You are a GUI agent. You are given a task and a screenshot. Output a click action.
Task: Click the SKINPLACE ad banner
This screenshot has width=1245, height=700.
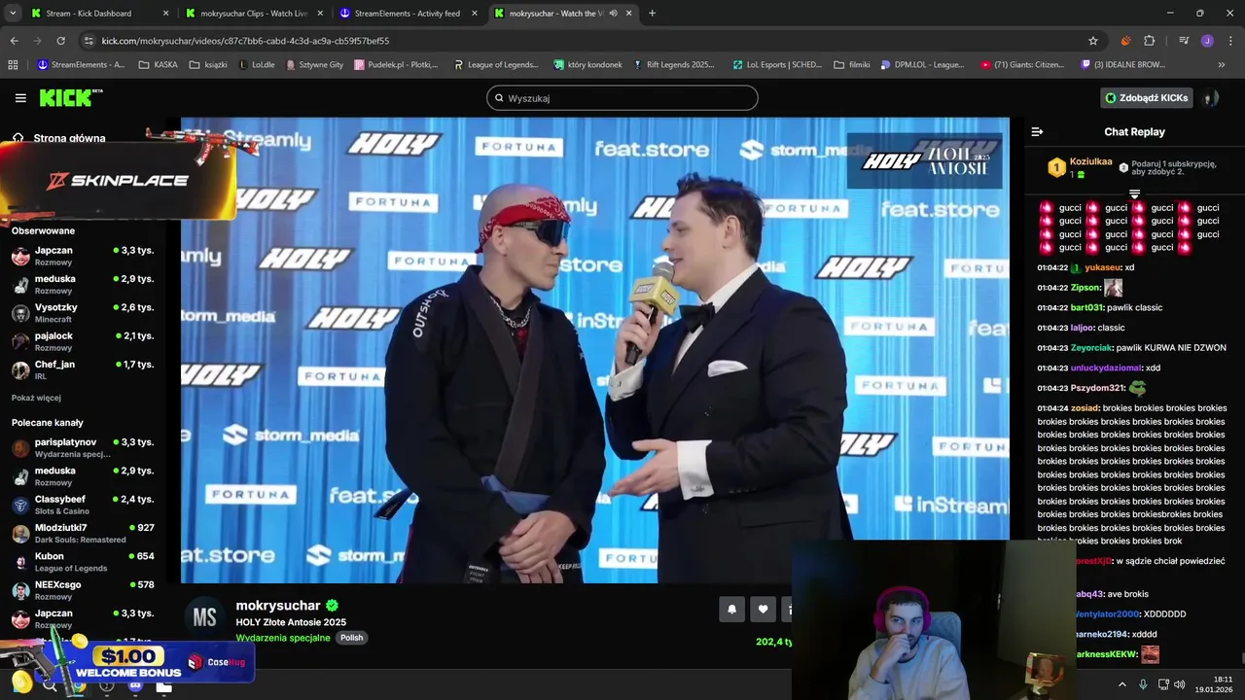(x=118, y=180)
